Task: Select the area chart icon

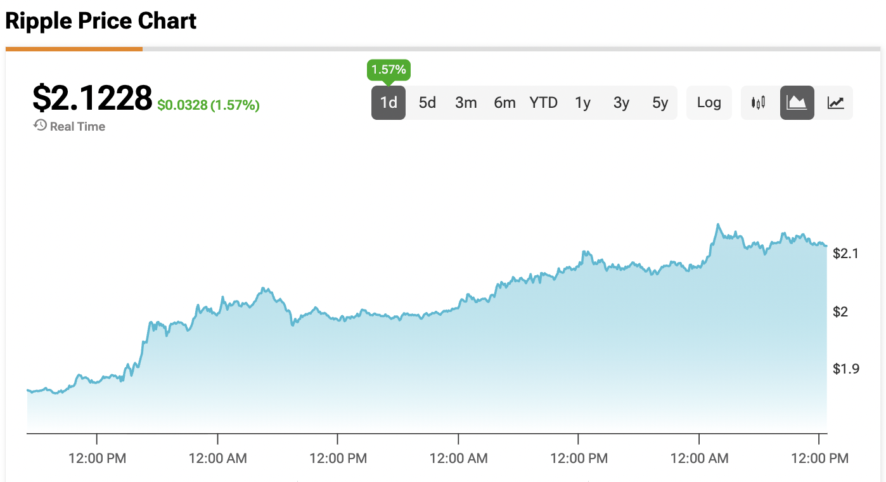Action: click(797, 103)
